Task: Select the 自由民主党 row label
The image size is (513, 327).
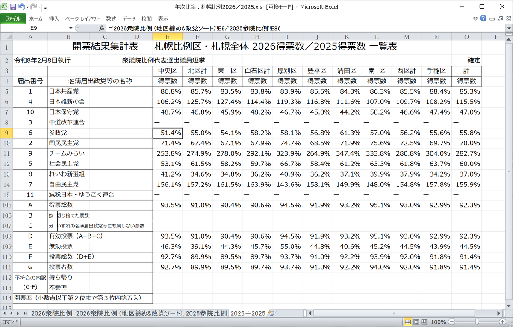Action: (100, 184)
